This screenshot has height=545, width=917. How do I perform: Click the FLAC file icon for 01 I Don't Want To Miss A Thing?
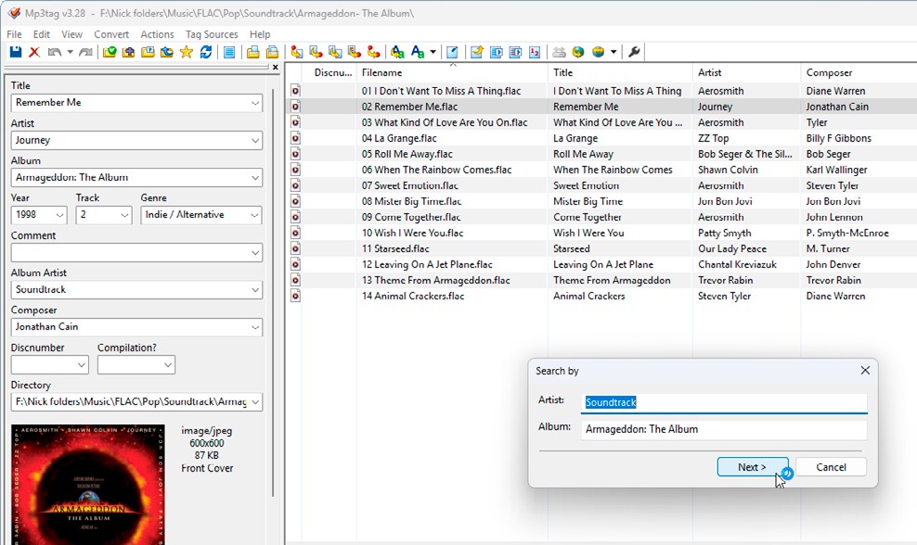pyautogui.click(x=295, y=91)
